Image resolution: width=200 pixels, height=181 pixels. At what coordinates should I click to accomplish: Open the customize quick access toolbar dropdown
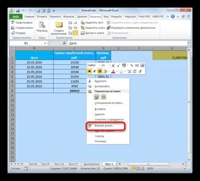pos(54,11)
